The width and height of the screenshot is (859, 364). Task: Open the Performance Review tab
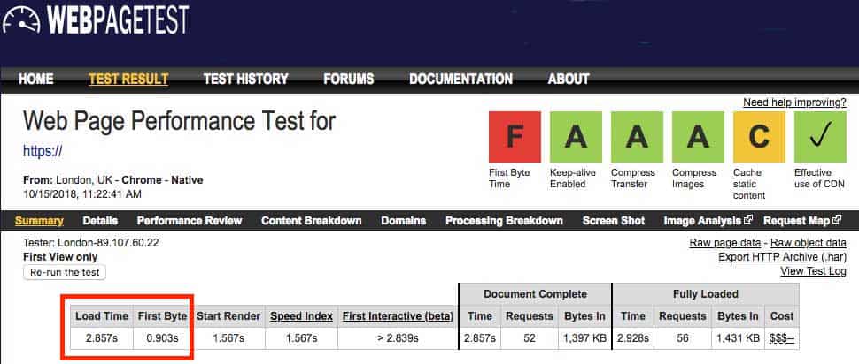click(x=190, y=221)
